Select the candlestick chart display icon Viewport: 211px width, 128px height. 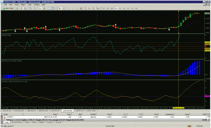pos(21,8)
